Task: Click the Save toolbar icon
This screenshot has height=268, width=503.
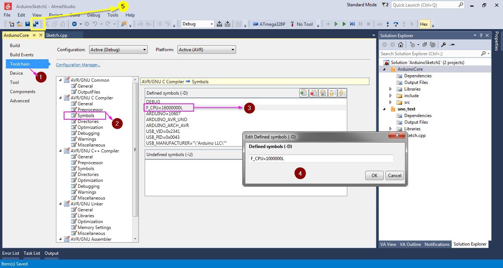Action: click(28, 24)
